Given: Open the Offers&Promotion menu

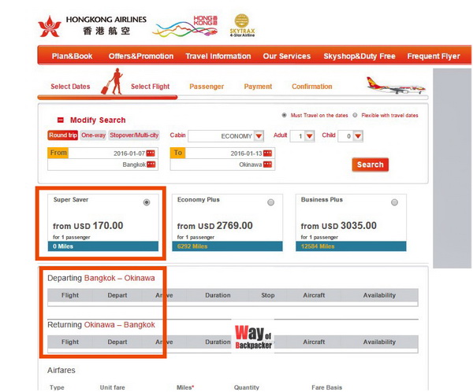Looking at the screenshot, I should 141,56.
